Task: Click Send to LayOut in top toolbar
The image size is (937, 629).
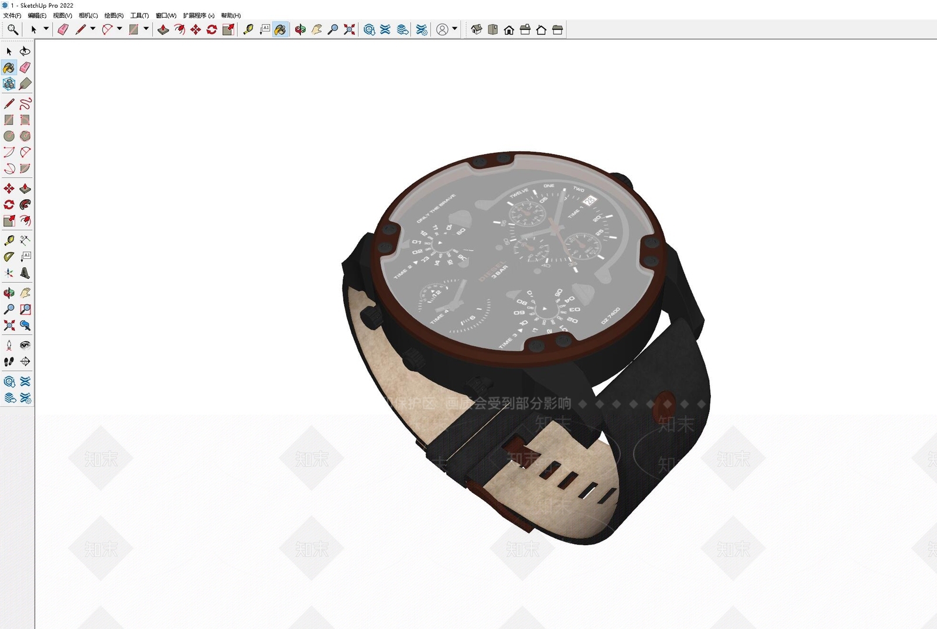Action: pos(403,30)
